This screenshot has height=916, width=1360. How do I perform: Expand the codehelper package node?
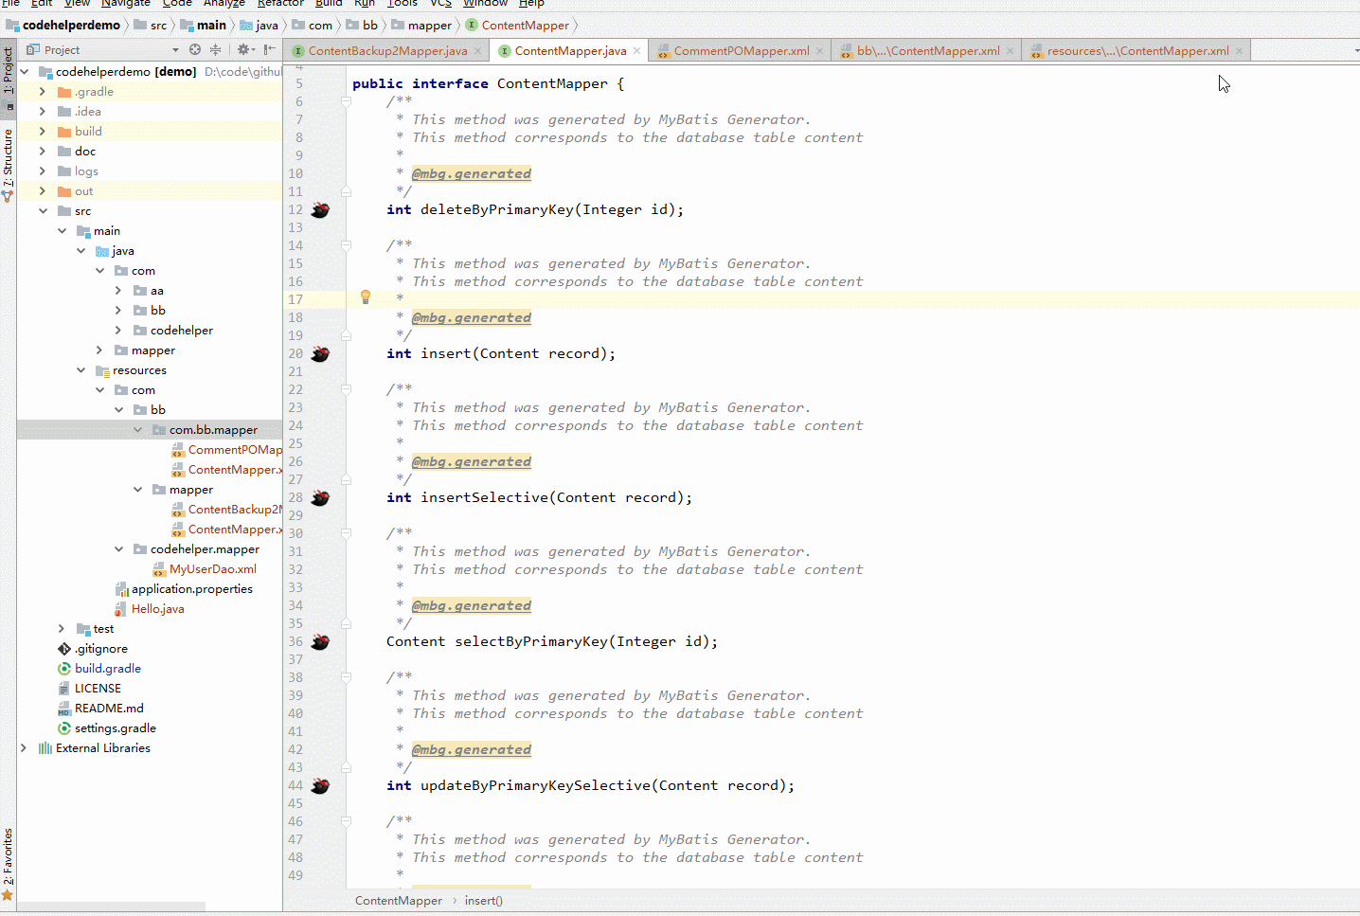[x=118, y=331]
